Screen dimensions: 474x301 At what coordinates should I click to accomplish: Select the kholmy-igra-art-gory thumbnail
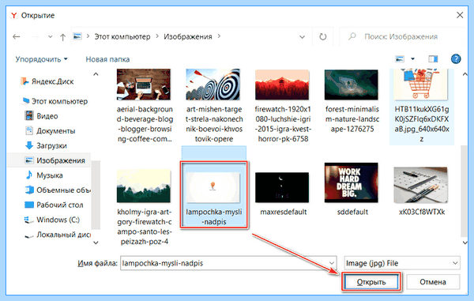[144, 186]
